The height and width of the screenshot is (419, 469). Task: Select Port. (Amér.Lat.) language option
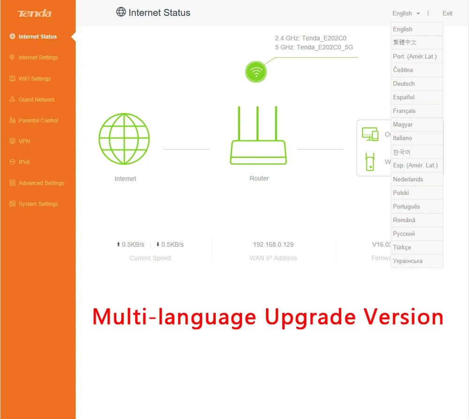(416, 56)
